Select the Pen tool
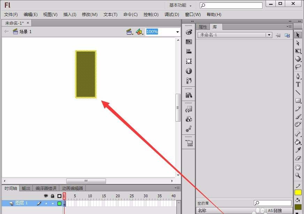Viewport: 304px width, 214px height. (298, 76)
